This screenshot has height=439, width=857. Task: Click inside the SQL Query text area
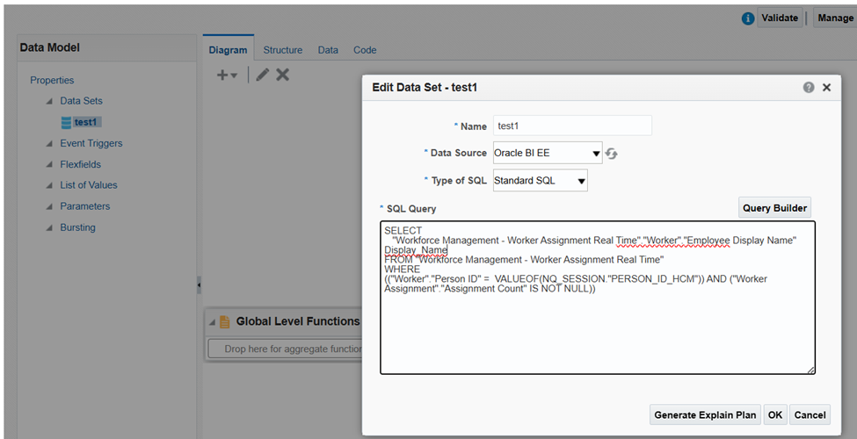click(598, 298)
